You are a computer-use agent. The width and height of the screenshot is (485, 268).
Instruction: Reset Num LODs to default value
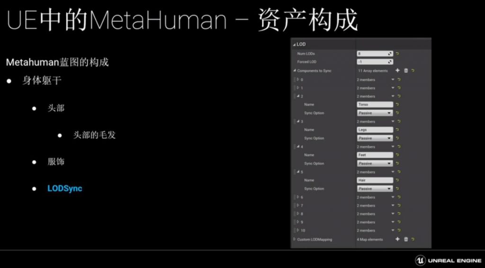click(x=397, y=54)
